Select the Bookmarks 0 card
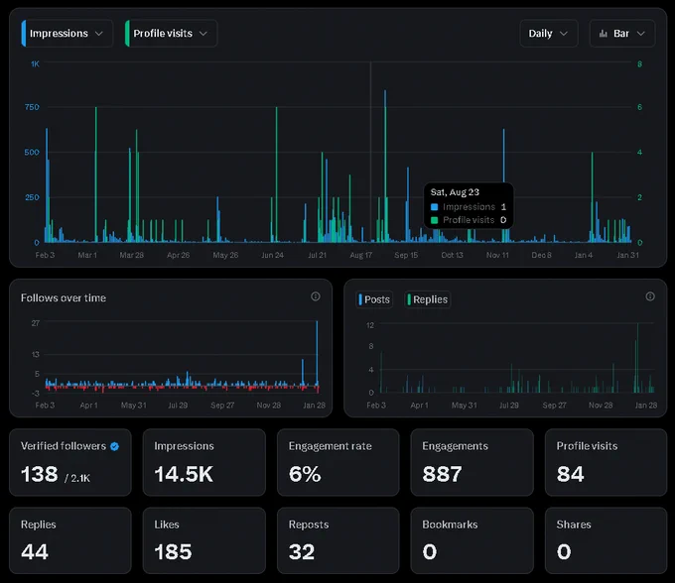This screenshot has height=583, width=675. [472, 540]
